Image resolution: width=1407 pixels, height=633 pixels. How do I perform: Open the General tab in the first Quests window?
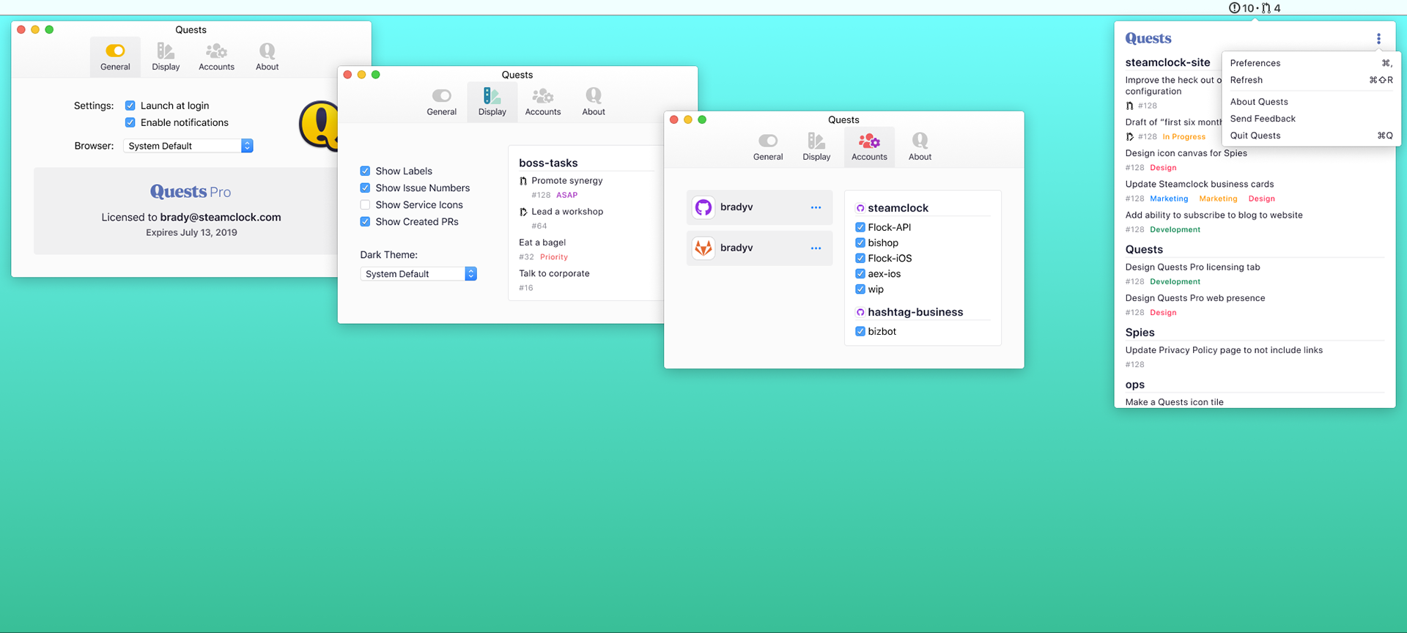click(x=115, y=57)
